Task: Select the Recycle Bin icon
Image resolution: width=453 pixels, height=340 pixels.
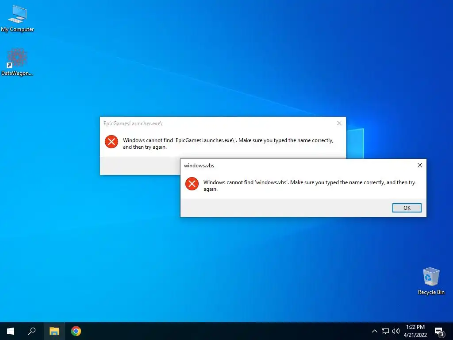Action: (431, 281)
